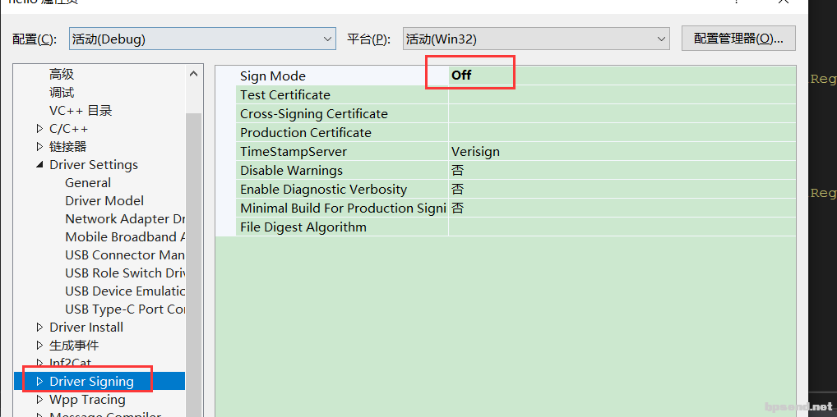Collapse the Driver Settings node arrow
837x417 pixels.
[39, 165]
